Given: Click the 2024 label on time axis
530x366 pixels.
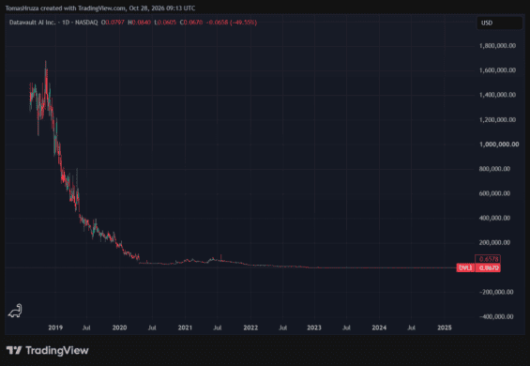Looking at the screenshot, I should [379, 328].
